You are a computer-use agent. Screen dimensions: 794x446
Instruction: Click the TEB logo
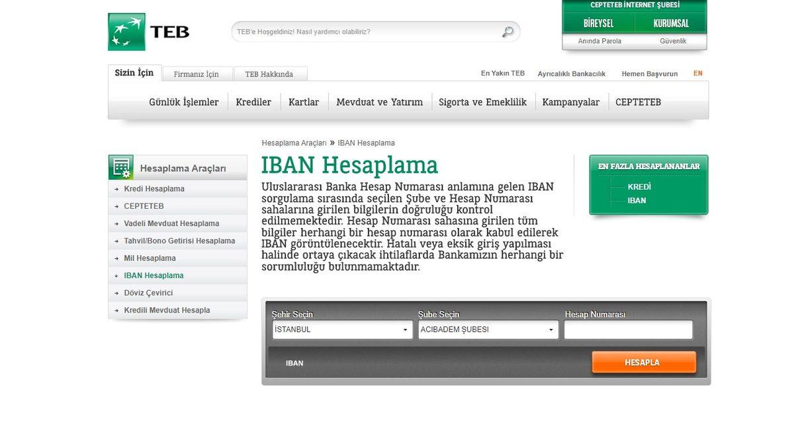point(147,31)
